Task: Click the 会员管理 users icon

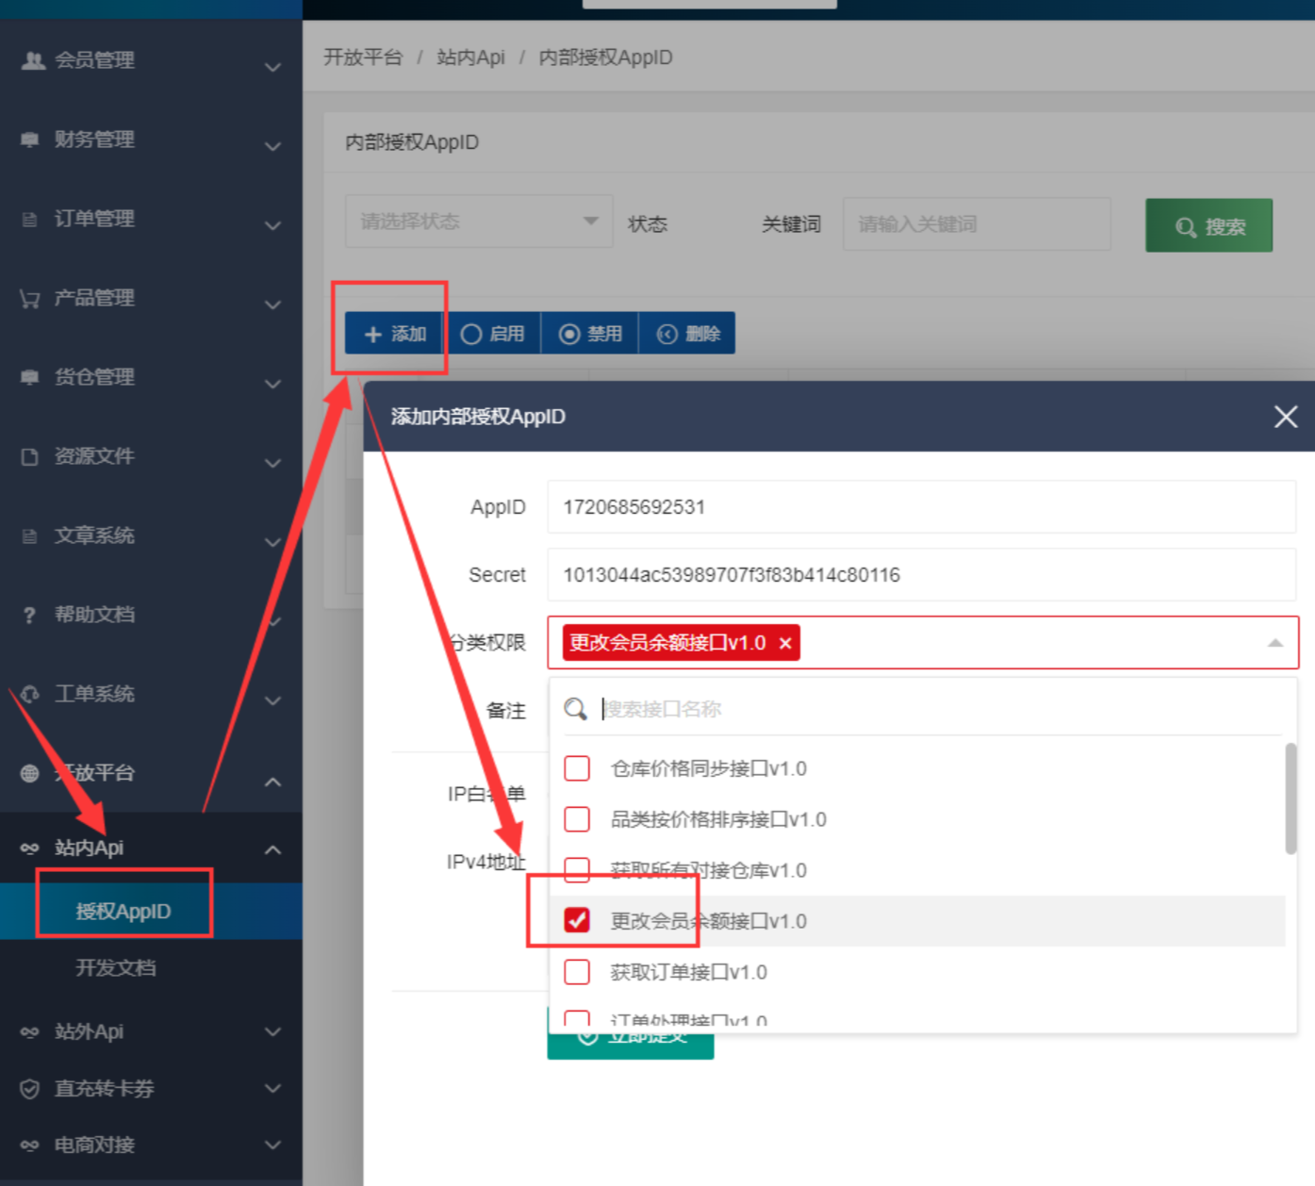Action: point(33,60)
